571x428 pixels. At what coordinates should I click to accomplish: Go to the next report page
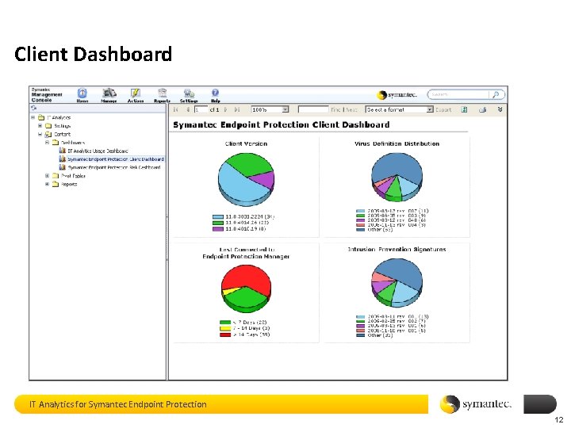point(226,109)
